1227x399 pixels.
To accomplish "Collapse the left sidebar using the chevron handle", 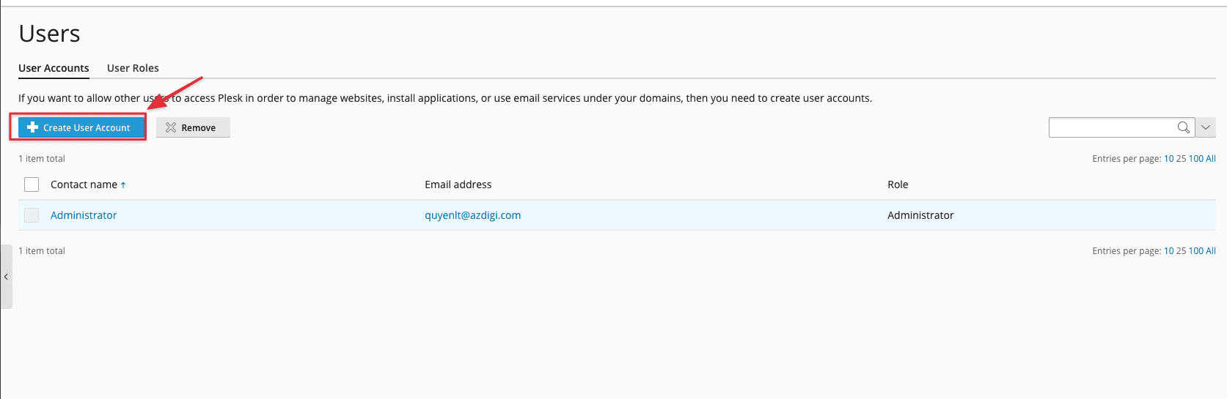I will 6,277.
